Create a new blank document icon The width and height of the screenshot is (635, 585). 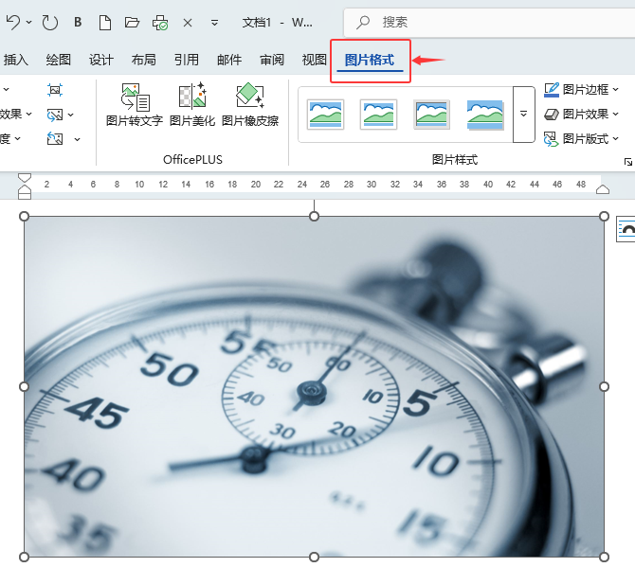(105, 23)
